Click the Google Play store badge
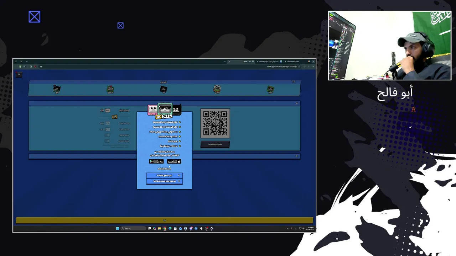 click(x=156, y=161)
